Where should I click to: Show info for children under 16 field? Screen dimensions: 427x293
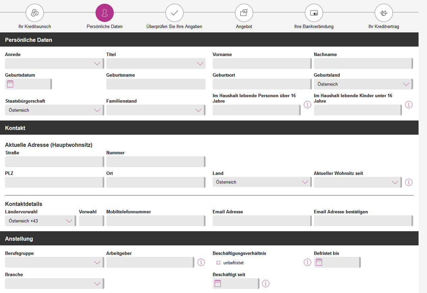coord(408,105)
